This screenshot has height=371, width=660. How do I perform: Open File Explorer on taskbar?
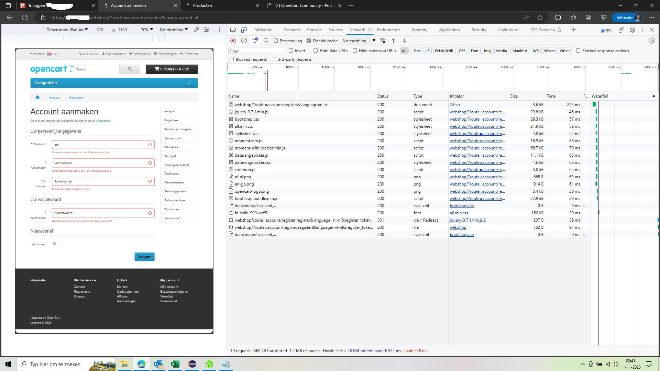[x=124, y=364]
